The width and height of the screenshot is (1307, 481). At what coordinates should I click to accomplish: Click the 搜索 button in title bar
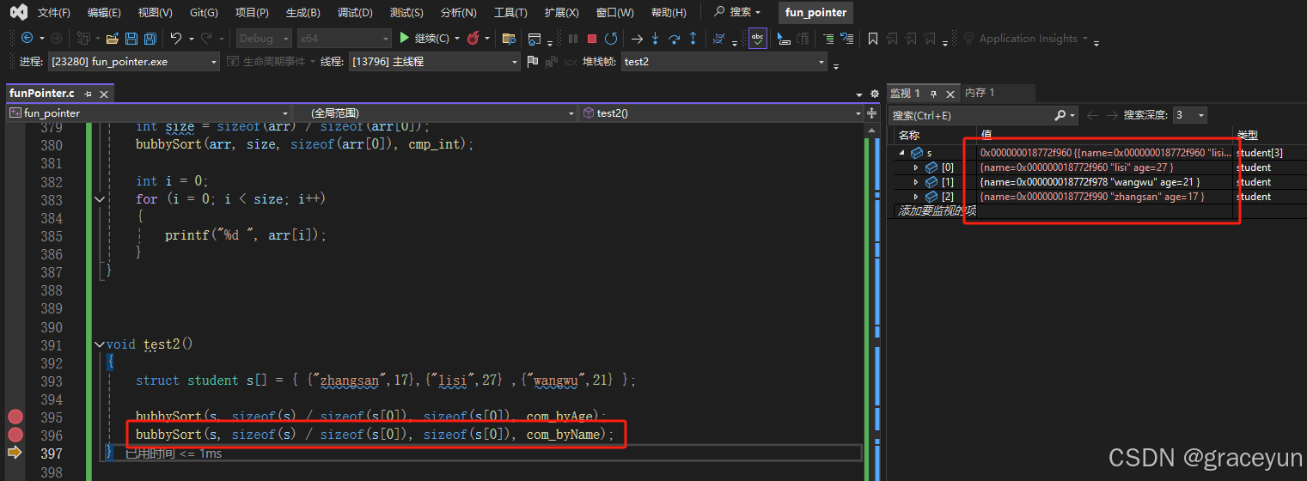(x=737, y=13)
